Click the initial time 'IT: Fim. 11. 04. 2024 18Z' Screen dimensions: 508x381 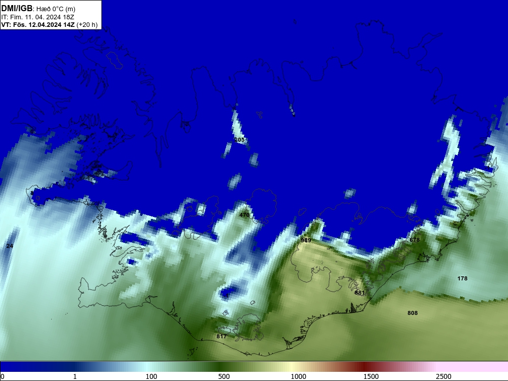(38, 17)
